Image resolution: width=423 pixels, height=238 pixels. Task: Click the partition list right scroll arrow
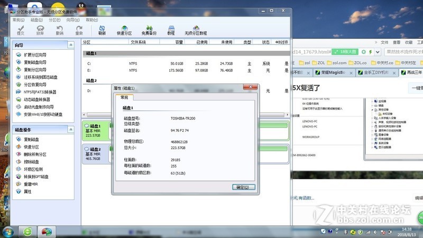coord(287,115)
